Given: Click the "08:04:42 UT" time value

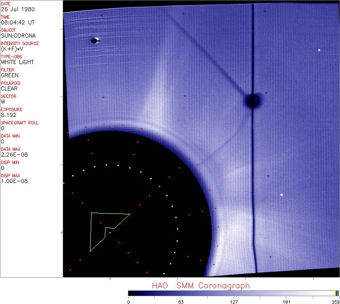Looking at the screenshot, I should pos(17,22).
